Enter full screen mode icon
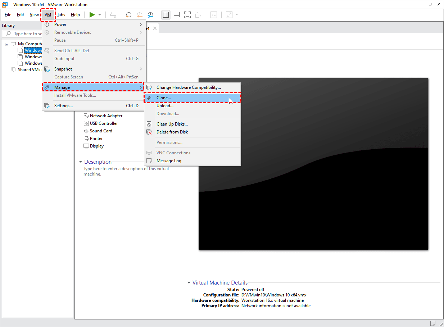444x327 pixels. (187, 15)
